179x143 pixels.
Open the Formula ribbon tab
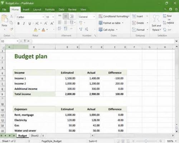point(50,10)
